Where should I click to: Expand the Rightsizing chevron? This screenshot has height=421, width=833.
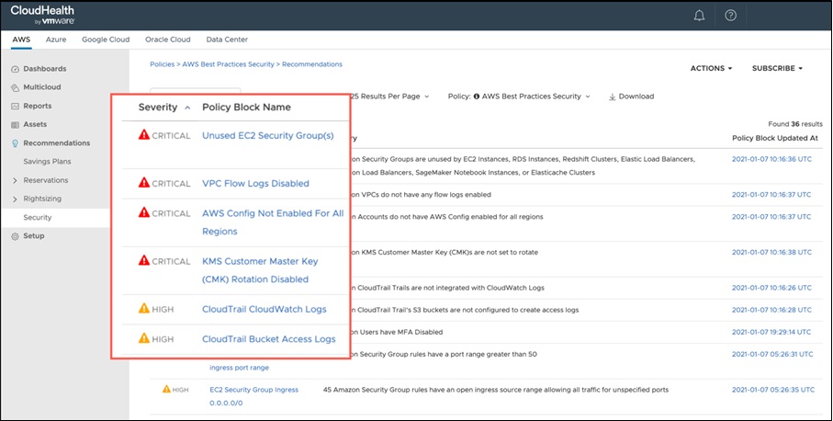[15, 199]
